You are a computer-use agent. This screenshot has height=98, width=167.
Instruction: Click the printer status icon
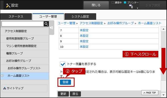(131, 7)
